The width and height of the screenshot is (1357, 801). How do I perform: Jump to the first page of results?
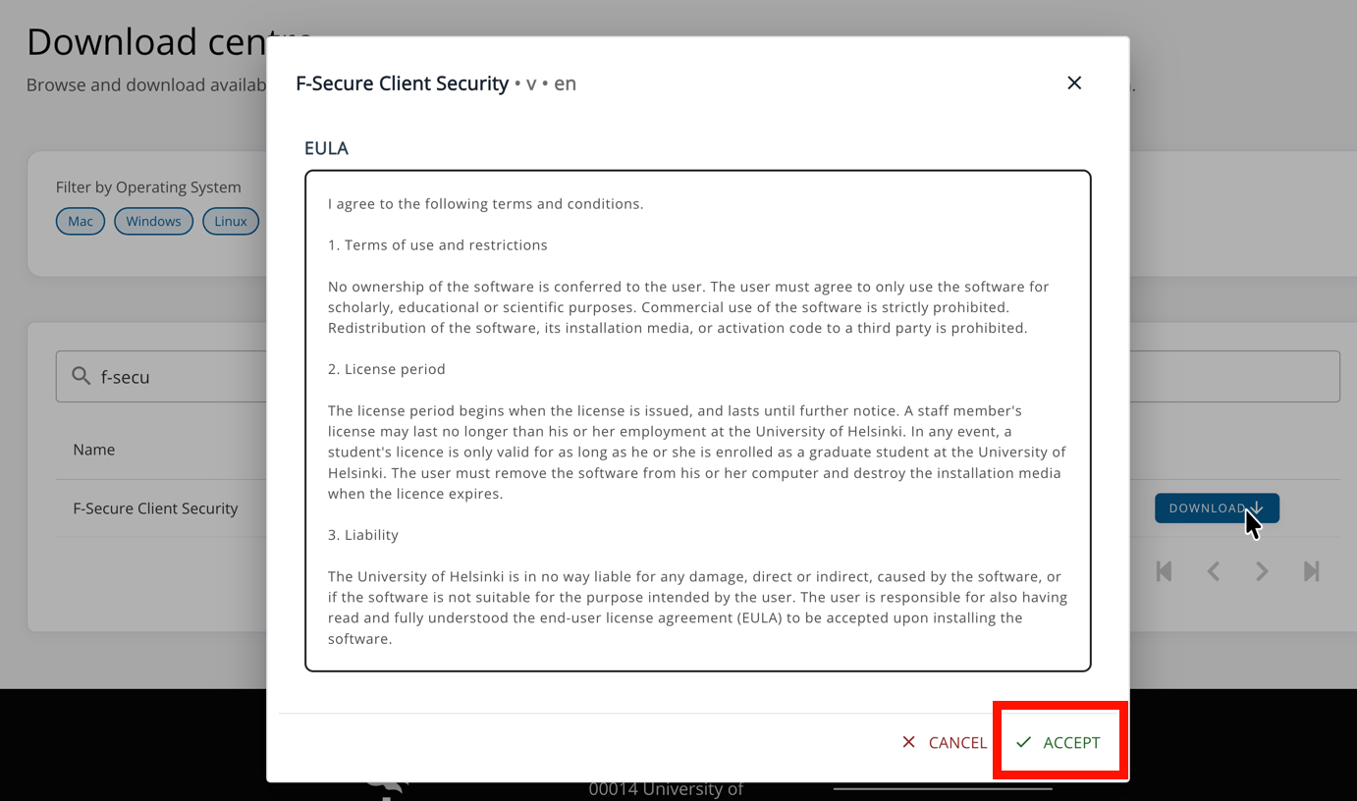1165,571
